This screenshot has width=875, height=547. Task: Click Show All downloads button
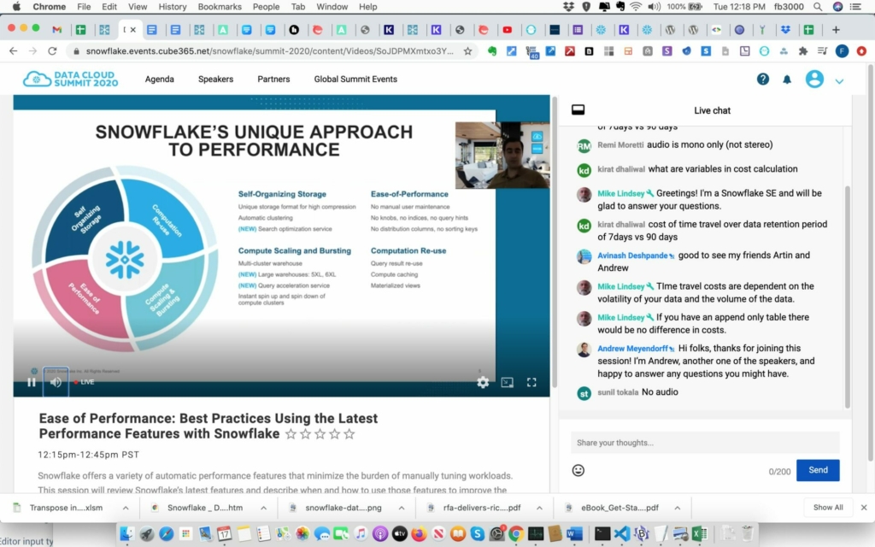click(828, 508)
